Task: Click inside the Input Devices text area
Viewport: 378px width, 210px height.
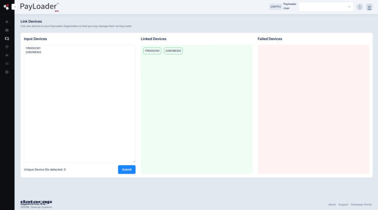Action: 80,104
